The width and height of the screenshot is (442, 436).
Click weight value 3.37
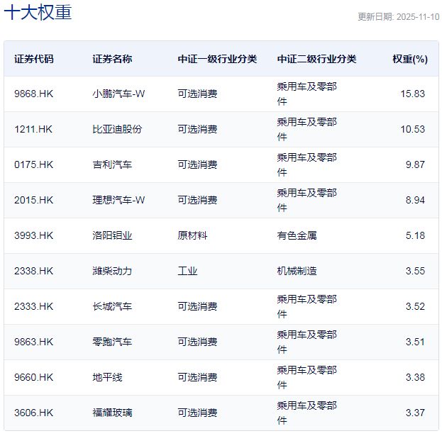[415, 413]
